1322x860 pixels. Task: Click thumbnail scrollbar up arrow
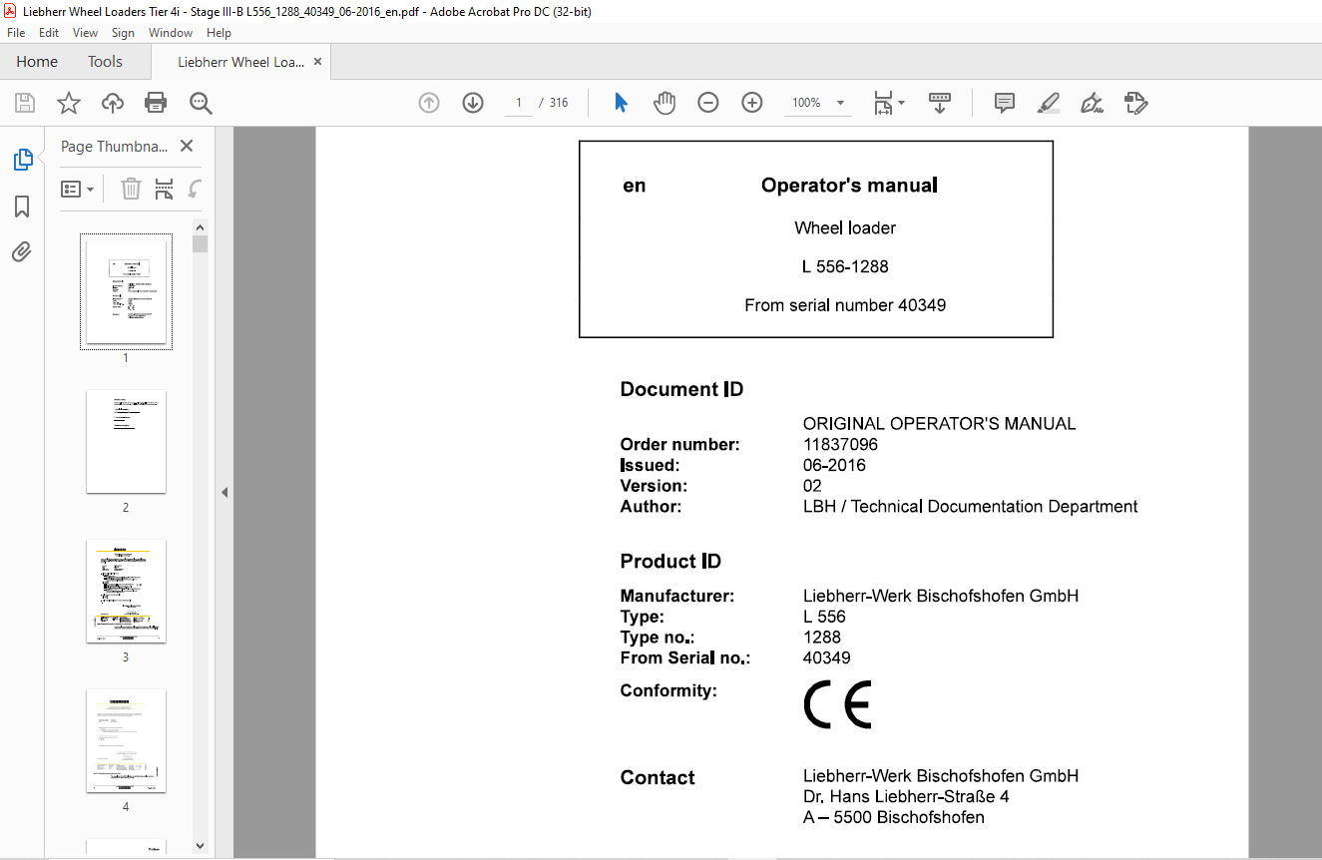click(x=201, y=226)
